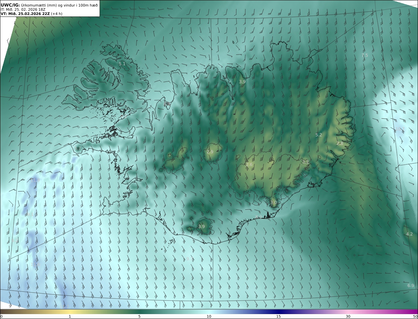This screenshot has width=418, height=319.
Task: Click the 5.2 value in the eastern highlands
Action: (x=319, y=135)
